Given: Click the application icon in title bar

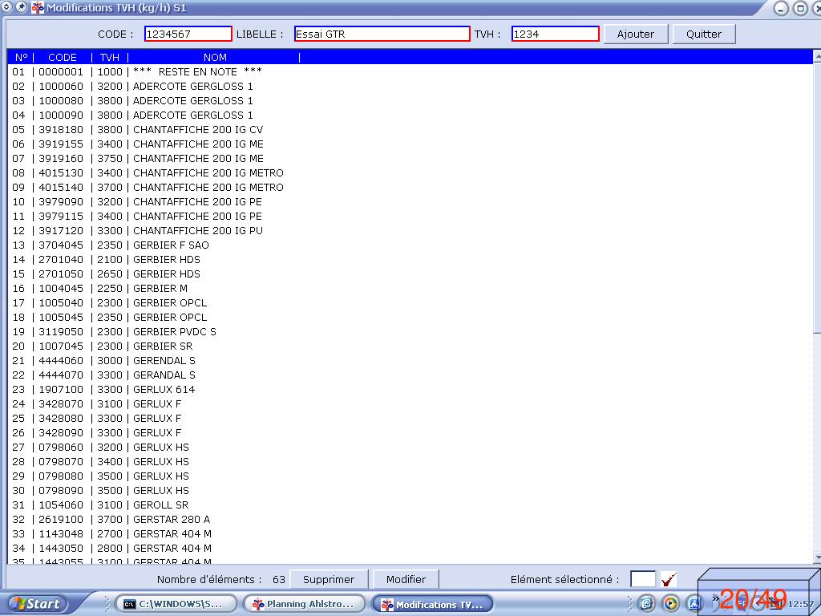Looking at the screenshot, I should pyautogui.click(x=38, y=8).
